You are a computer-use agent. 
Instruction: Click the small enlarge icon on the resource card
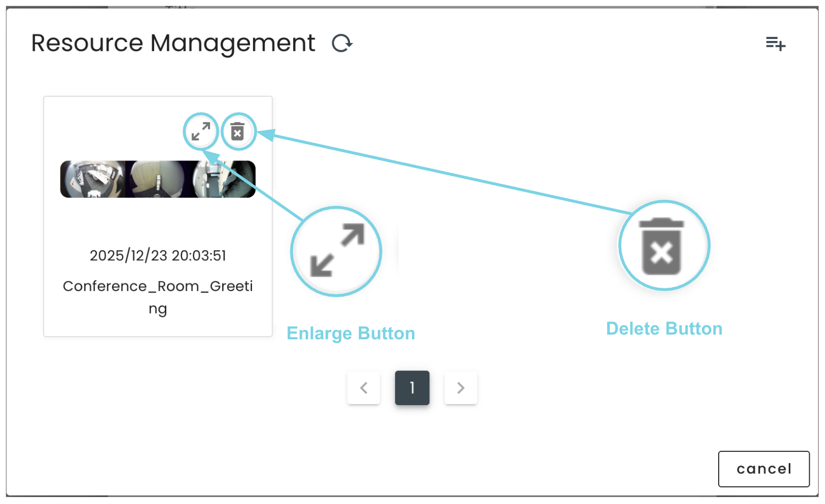pyautogui.click(x=200, y=132)
